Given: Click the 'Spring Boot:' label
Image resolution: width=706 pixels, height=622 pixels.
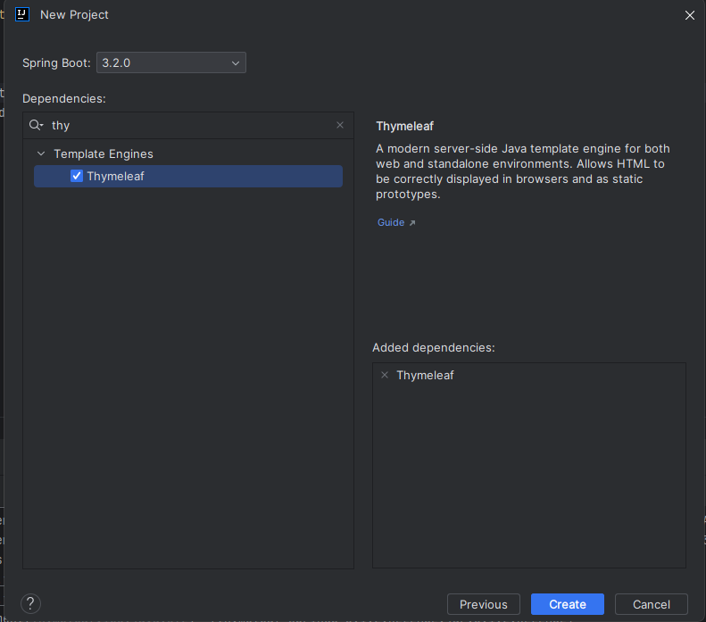Looking at the screenshot, I should [56, 63].
